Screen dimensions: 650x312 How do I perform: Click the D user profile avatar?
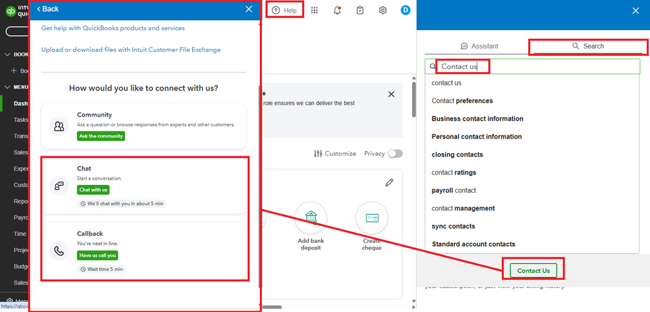pos(405,10)
